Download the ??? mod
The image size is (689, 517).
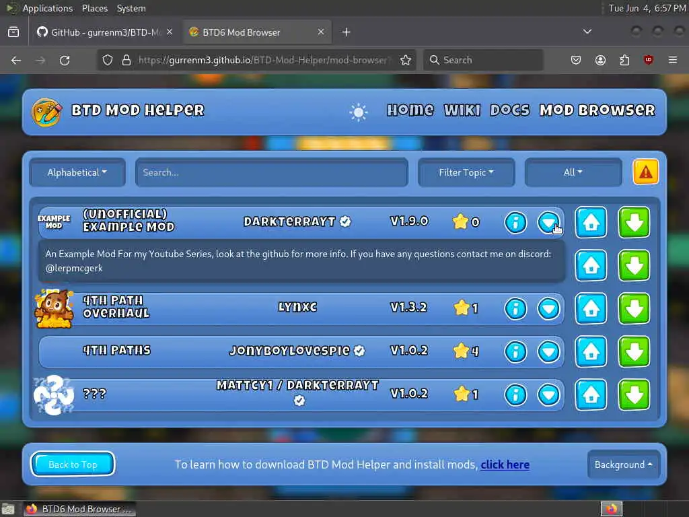click(634, 394)
